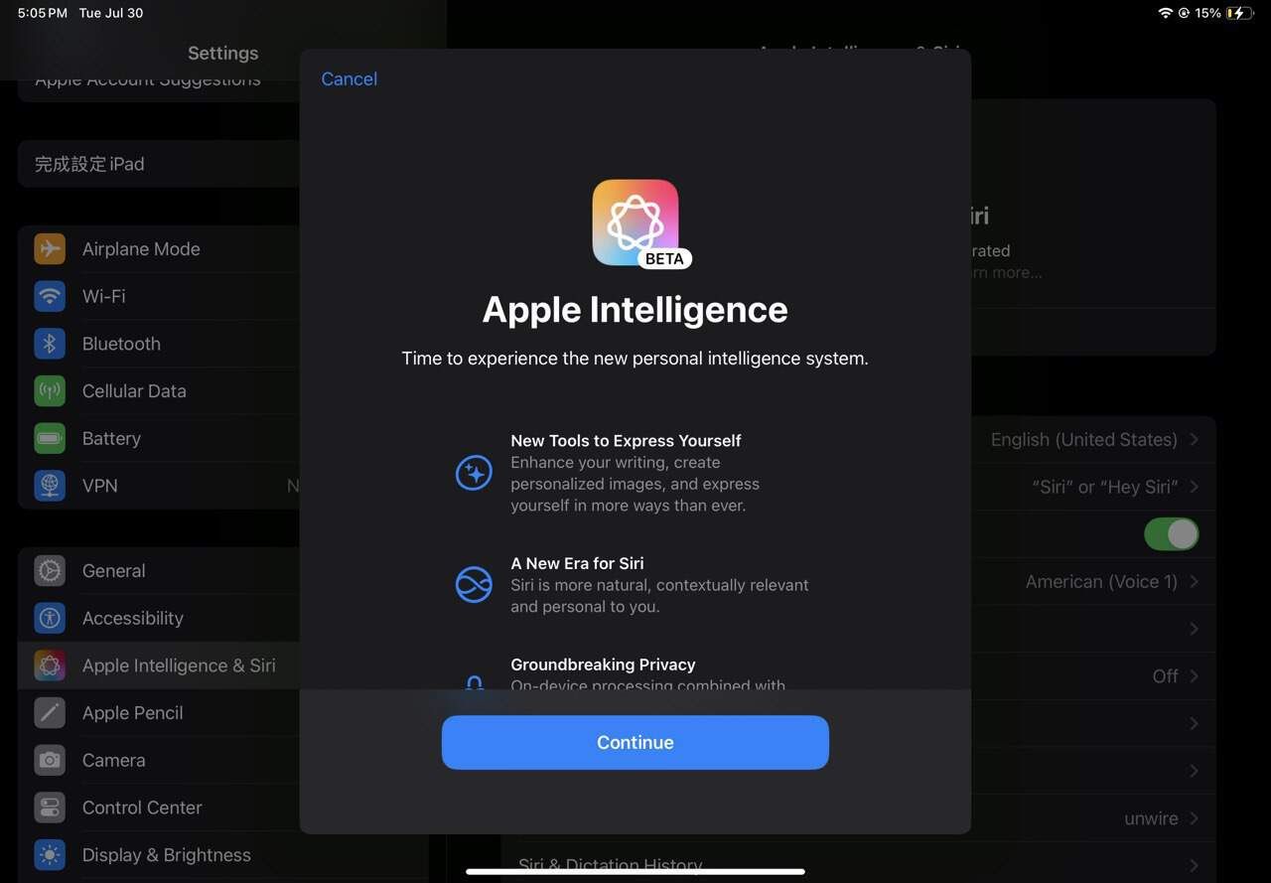This screenshot has height=883, width=1271.
Task: Tap the Bluetooth icon in the sidebar
Action: (x=50, y=344)
